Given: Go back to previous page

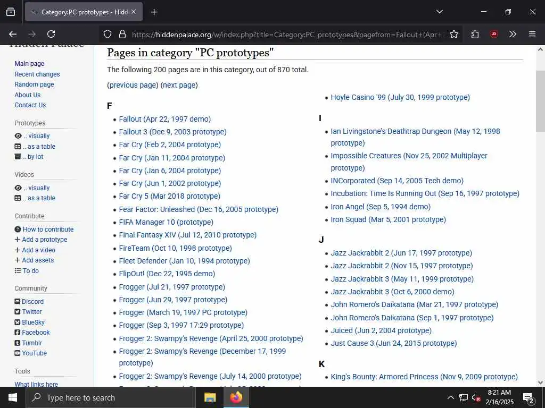Looking at the screenshot, I should click(x=13, y=34).
